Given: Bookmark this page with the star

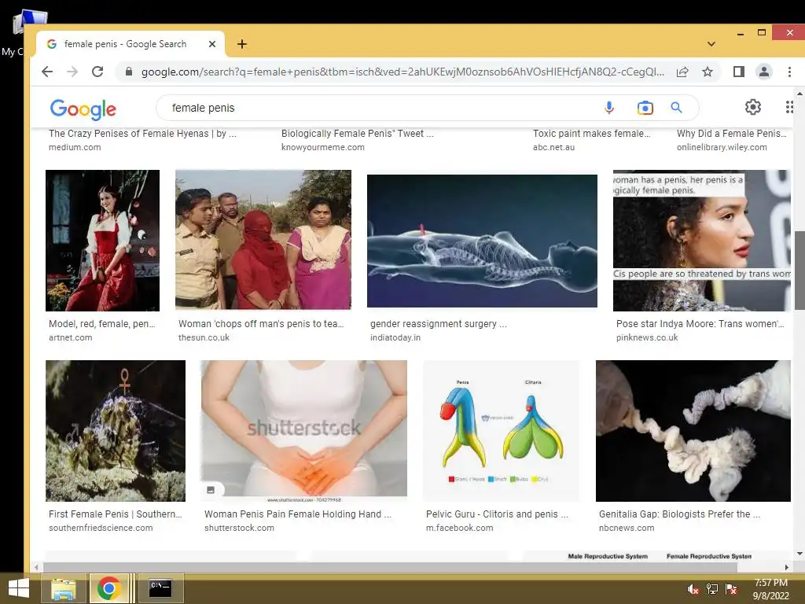Looking at the screenshot, I should 708,72.
